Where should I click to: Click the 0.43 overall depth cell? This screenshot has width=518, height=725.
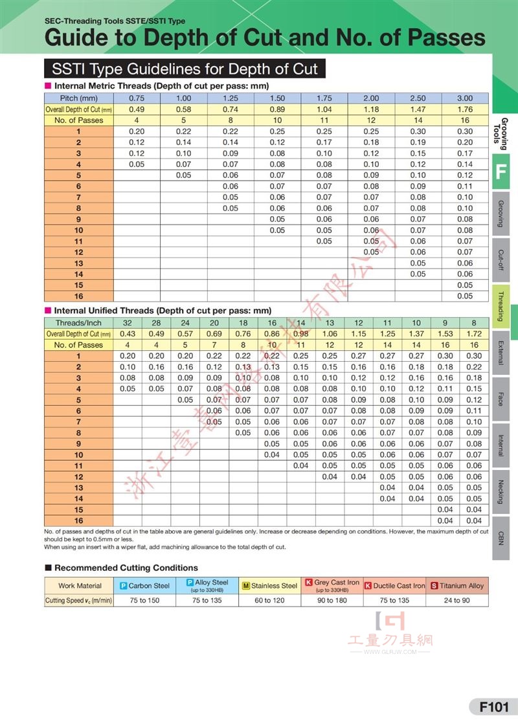(x=127, y=334)
